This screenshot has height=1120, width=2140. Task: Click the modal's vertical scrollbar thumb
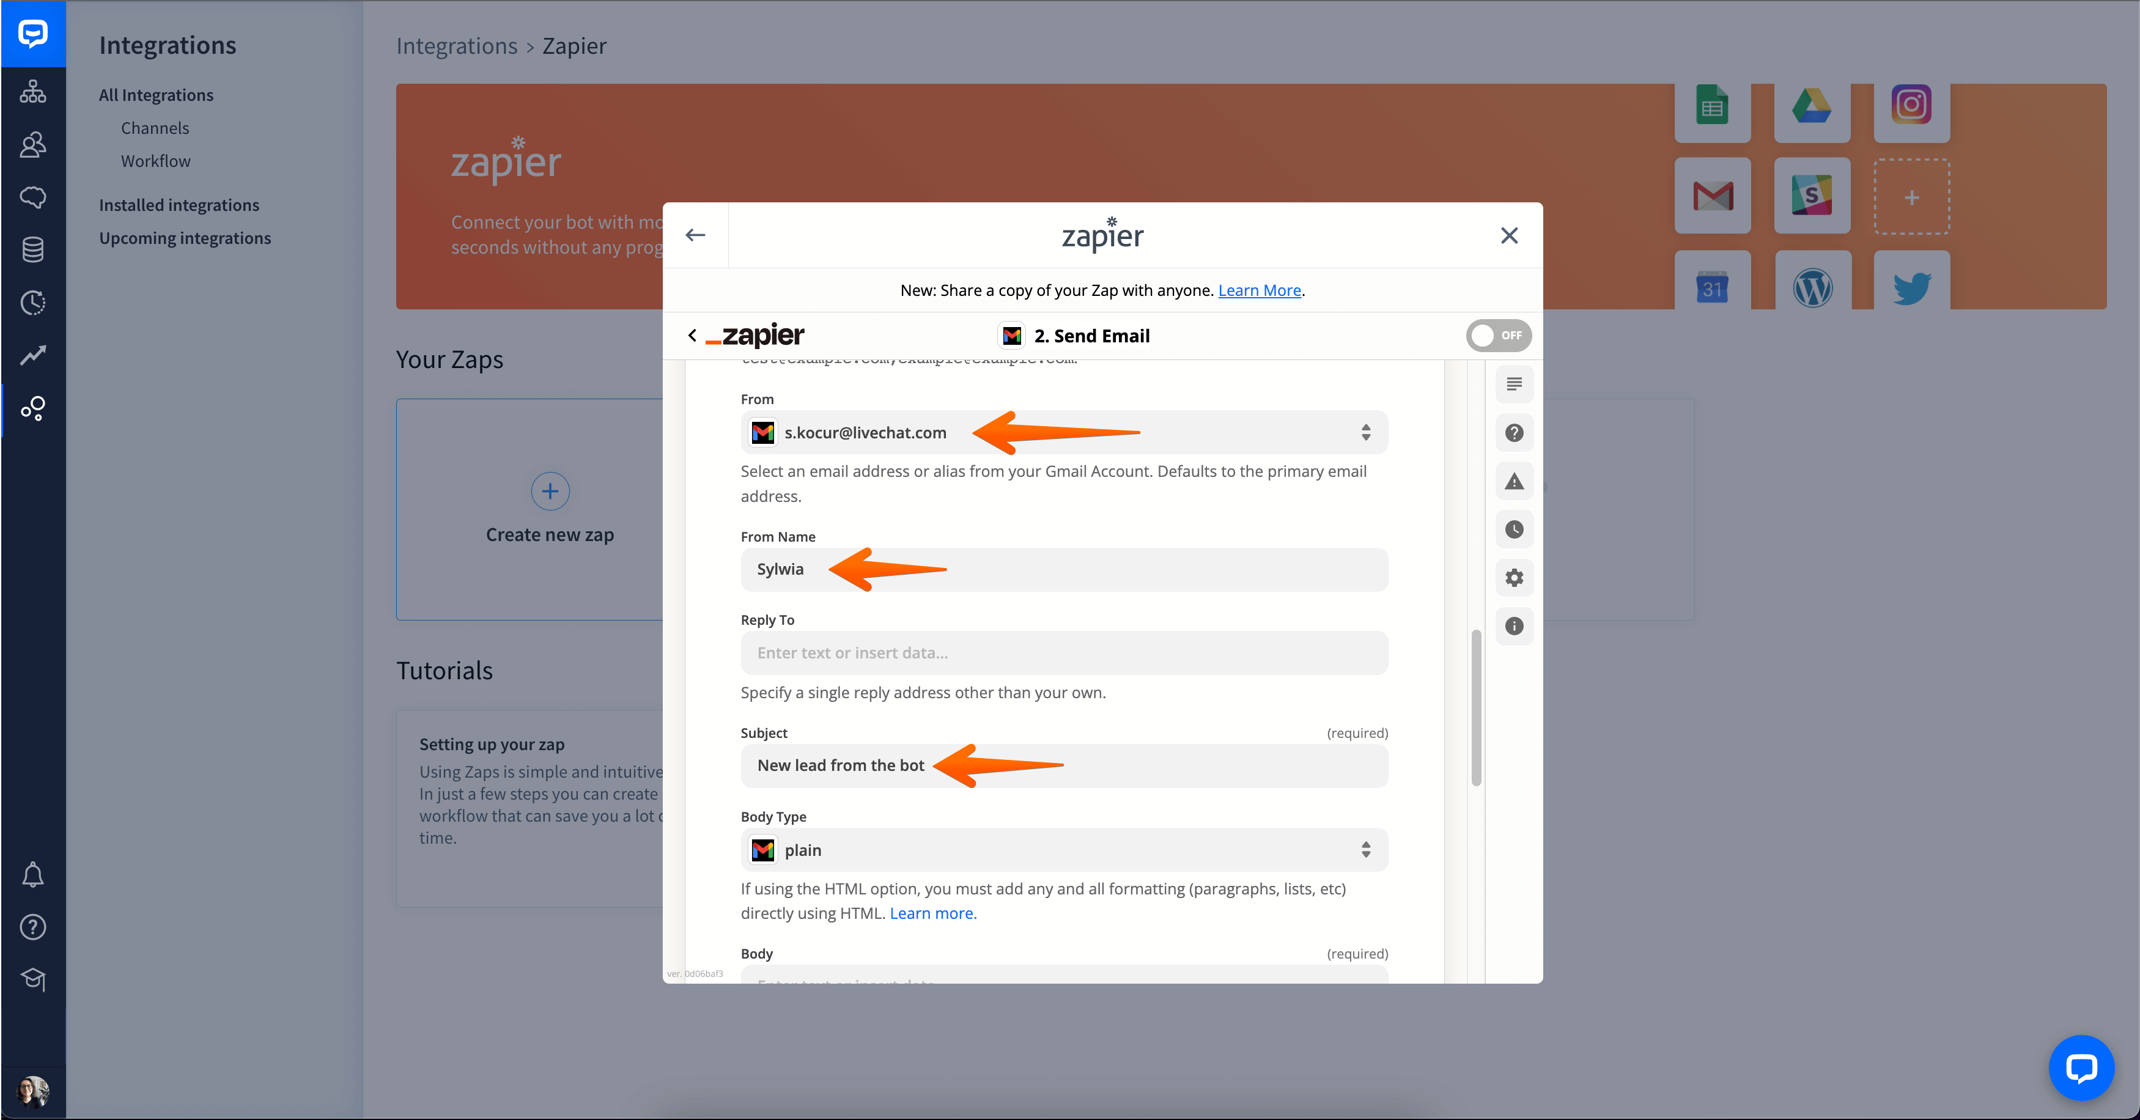click(x=1476, y=708)
